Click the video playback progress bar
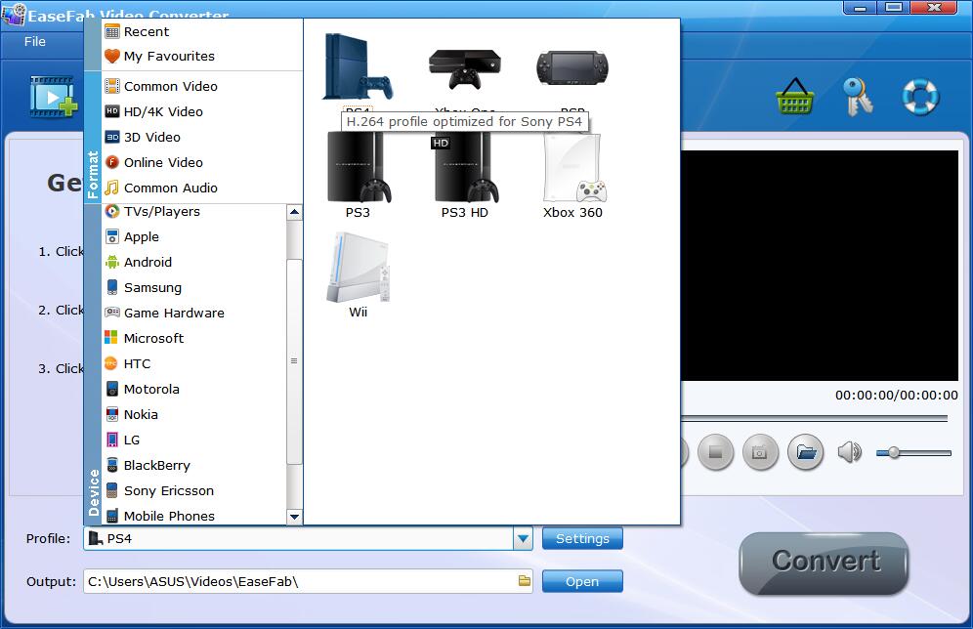 [x=814, y=419]
